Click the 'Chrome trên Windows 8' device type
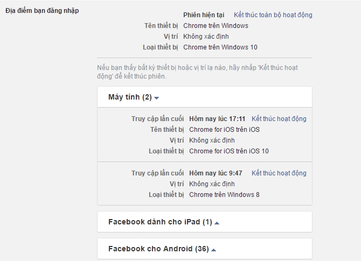Image resolution: width=361 pixels, height=261 pixels. click(x=224, y=195)
